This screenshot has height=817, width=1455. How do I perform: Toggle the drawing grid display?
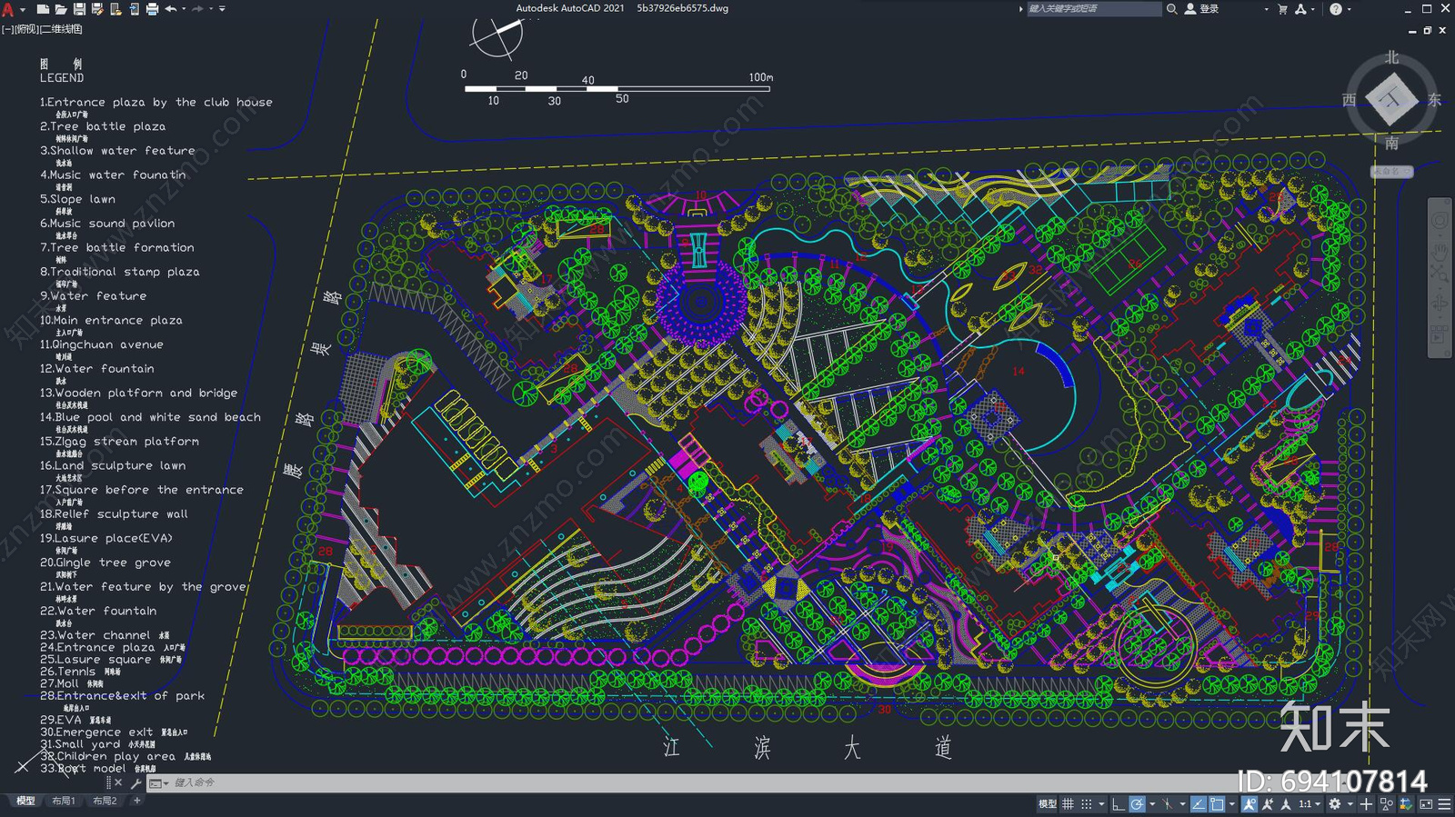pos(1068,804)
